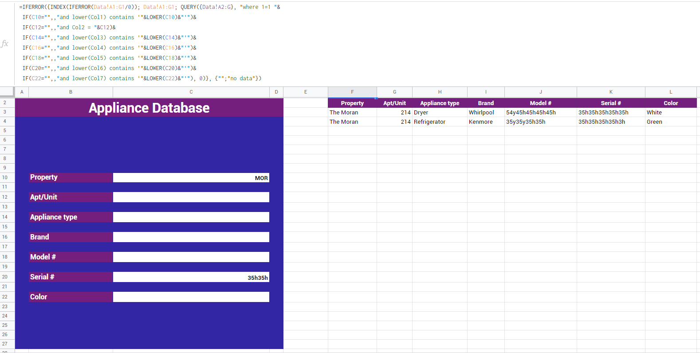The width and height of the screenshot is (700, 353).
Task: Click the Dryer cell
Action: click(x=440, y=112)
